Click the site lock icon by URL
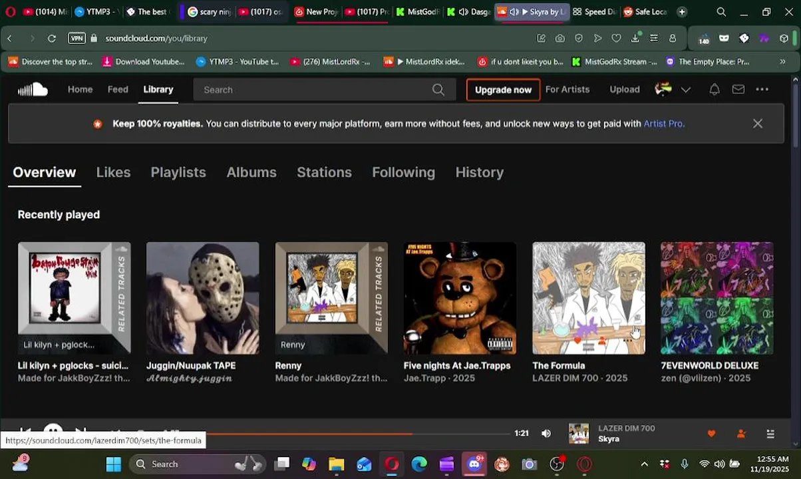 tap(94, 39)
